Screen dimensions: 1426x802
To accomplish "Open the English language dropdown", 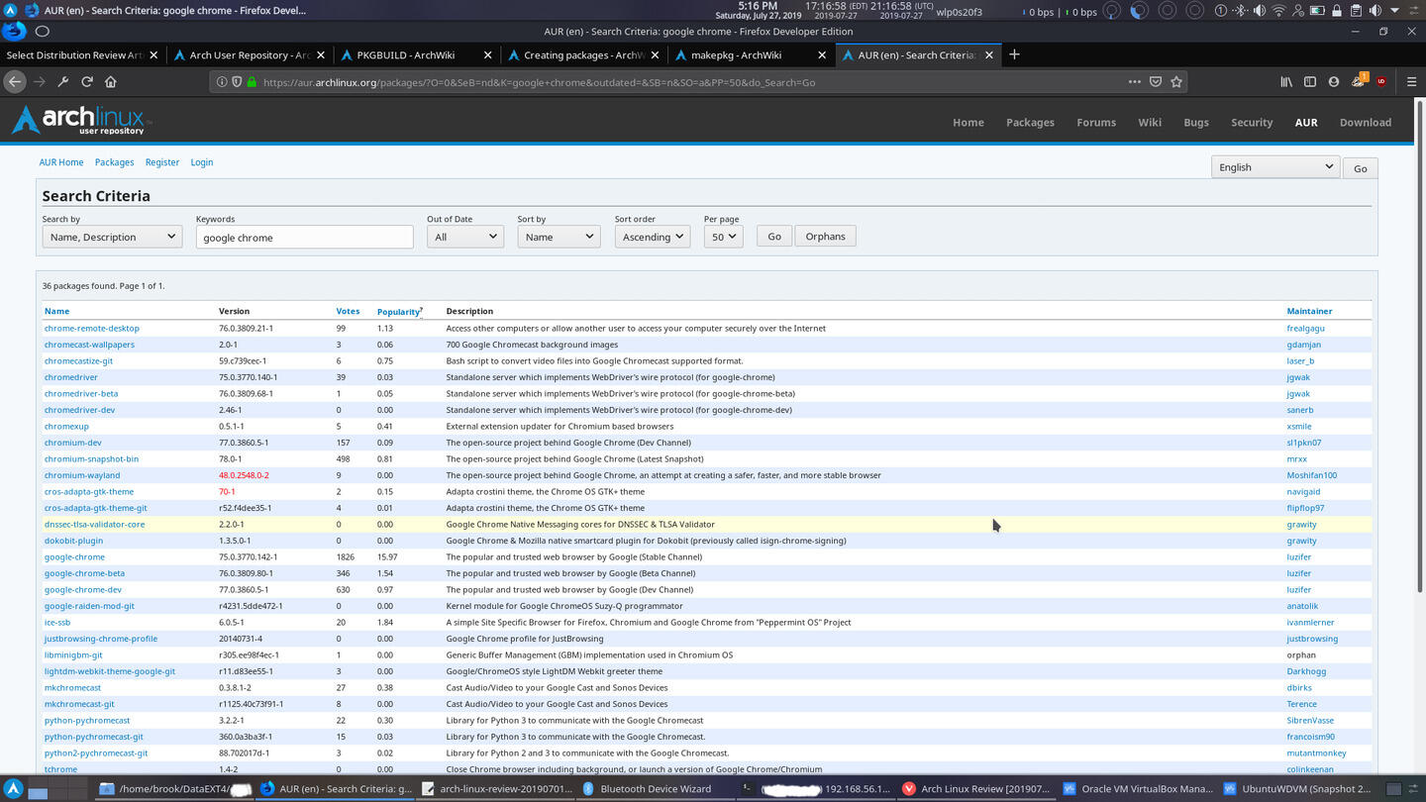I will pyautogui.click(x=1275, y=166).
